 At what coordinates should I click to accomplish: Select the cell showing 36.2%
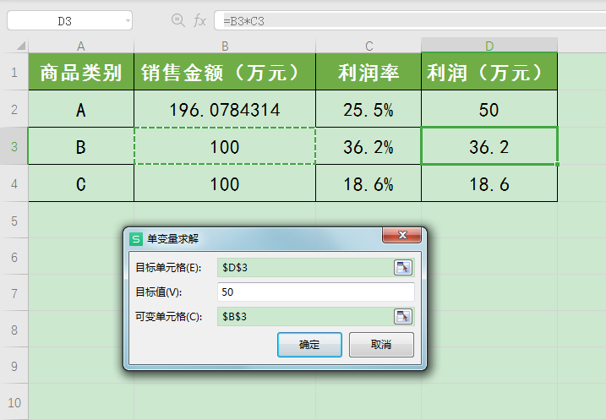369,146
